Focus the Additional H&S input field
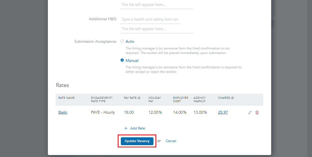Viewport: 312px width, 157px height. 150,19
